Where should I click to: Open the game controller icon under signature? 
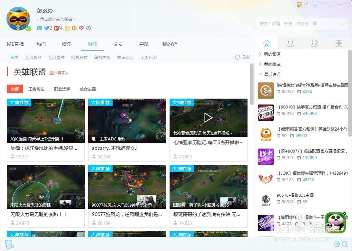coord(39,28)
